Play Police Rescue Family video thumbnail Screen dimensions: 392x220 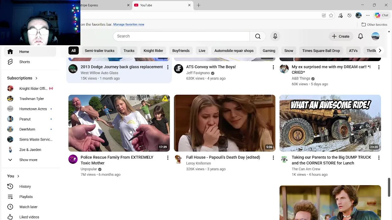[119, 123]
